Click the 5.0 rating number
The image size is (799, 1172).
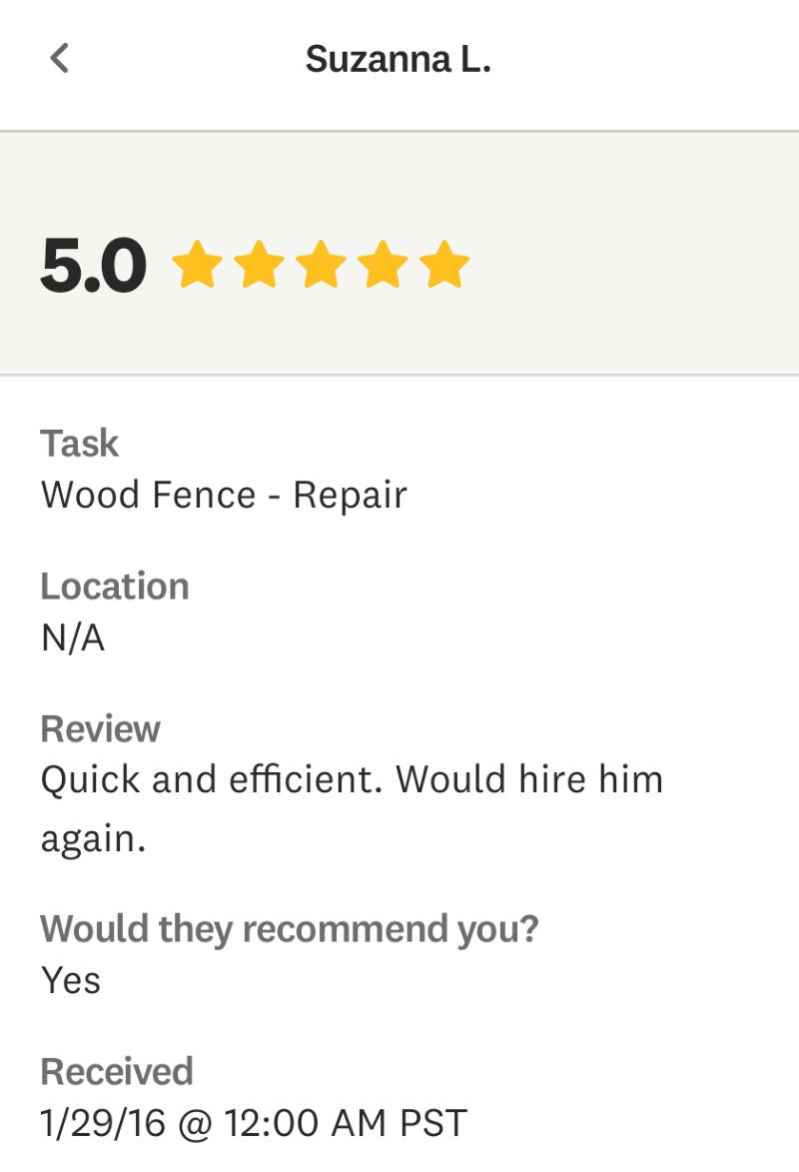pyautogui.click(x=93, y=267)
